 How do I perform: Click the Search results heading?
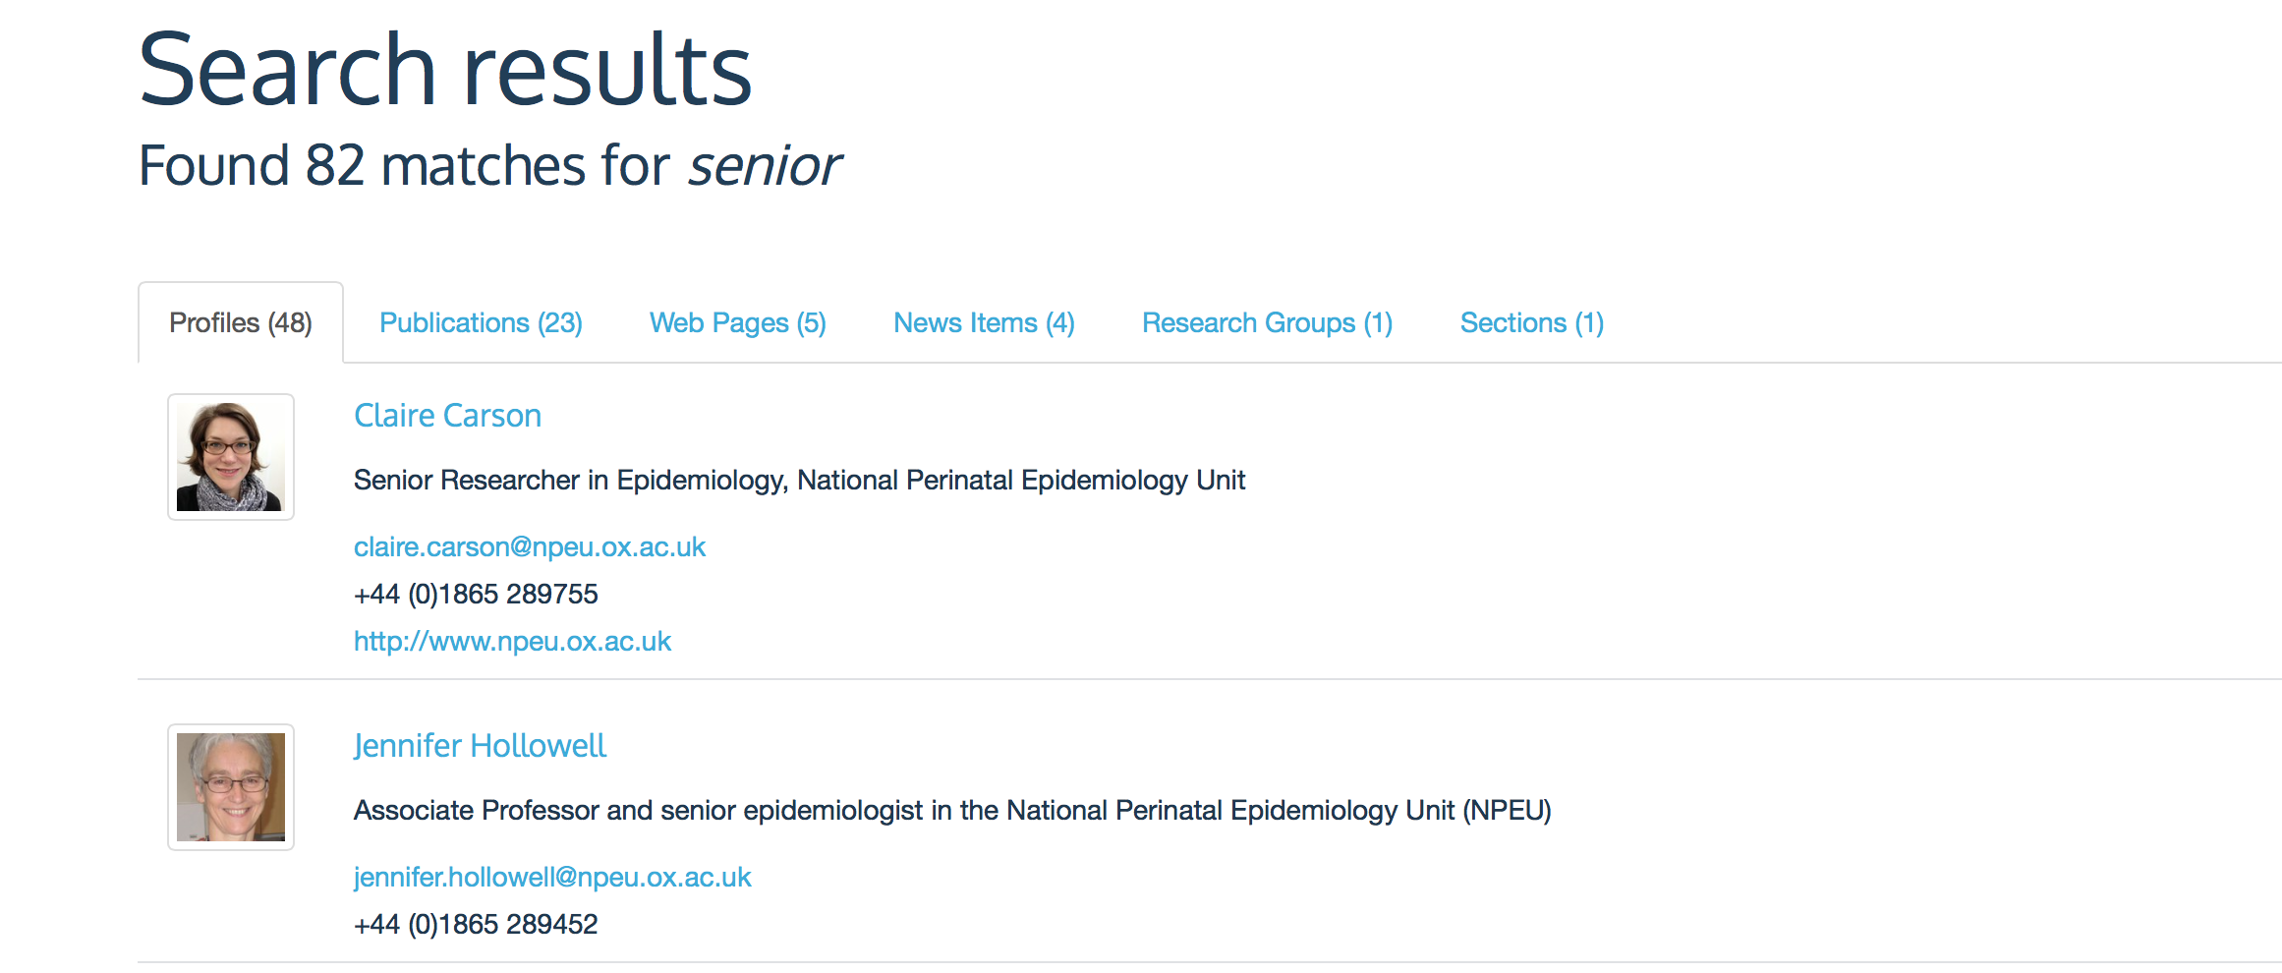click(445, 71)
